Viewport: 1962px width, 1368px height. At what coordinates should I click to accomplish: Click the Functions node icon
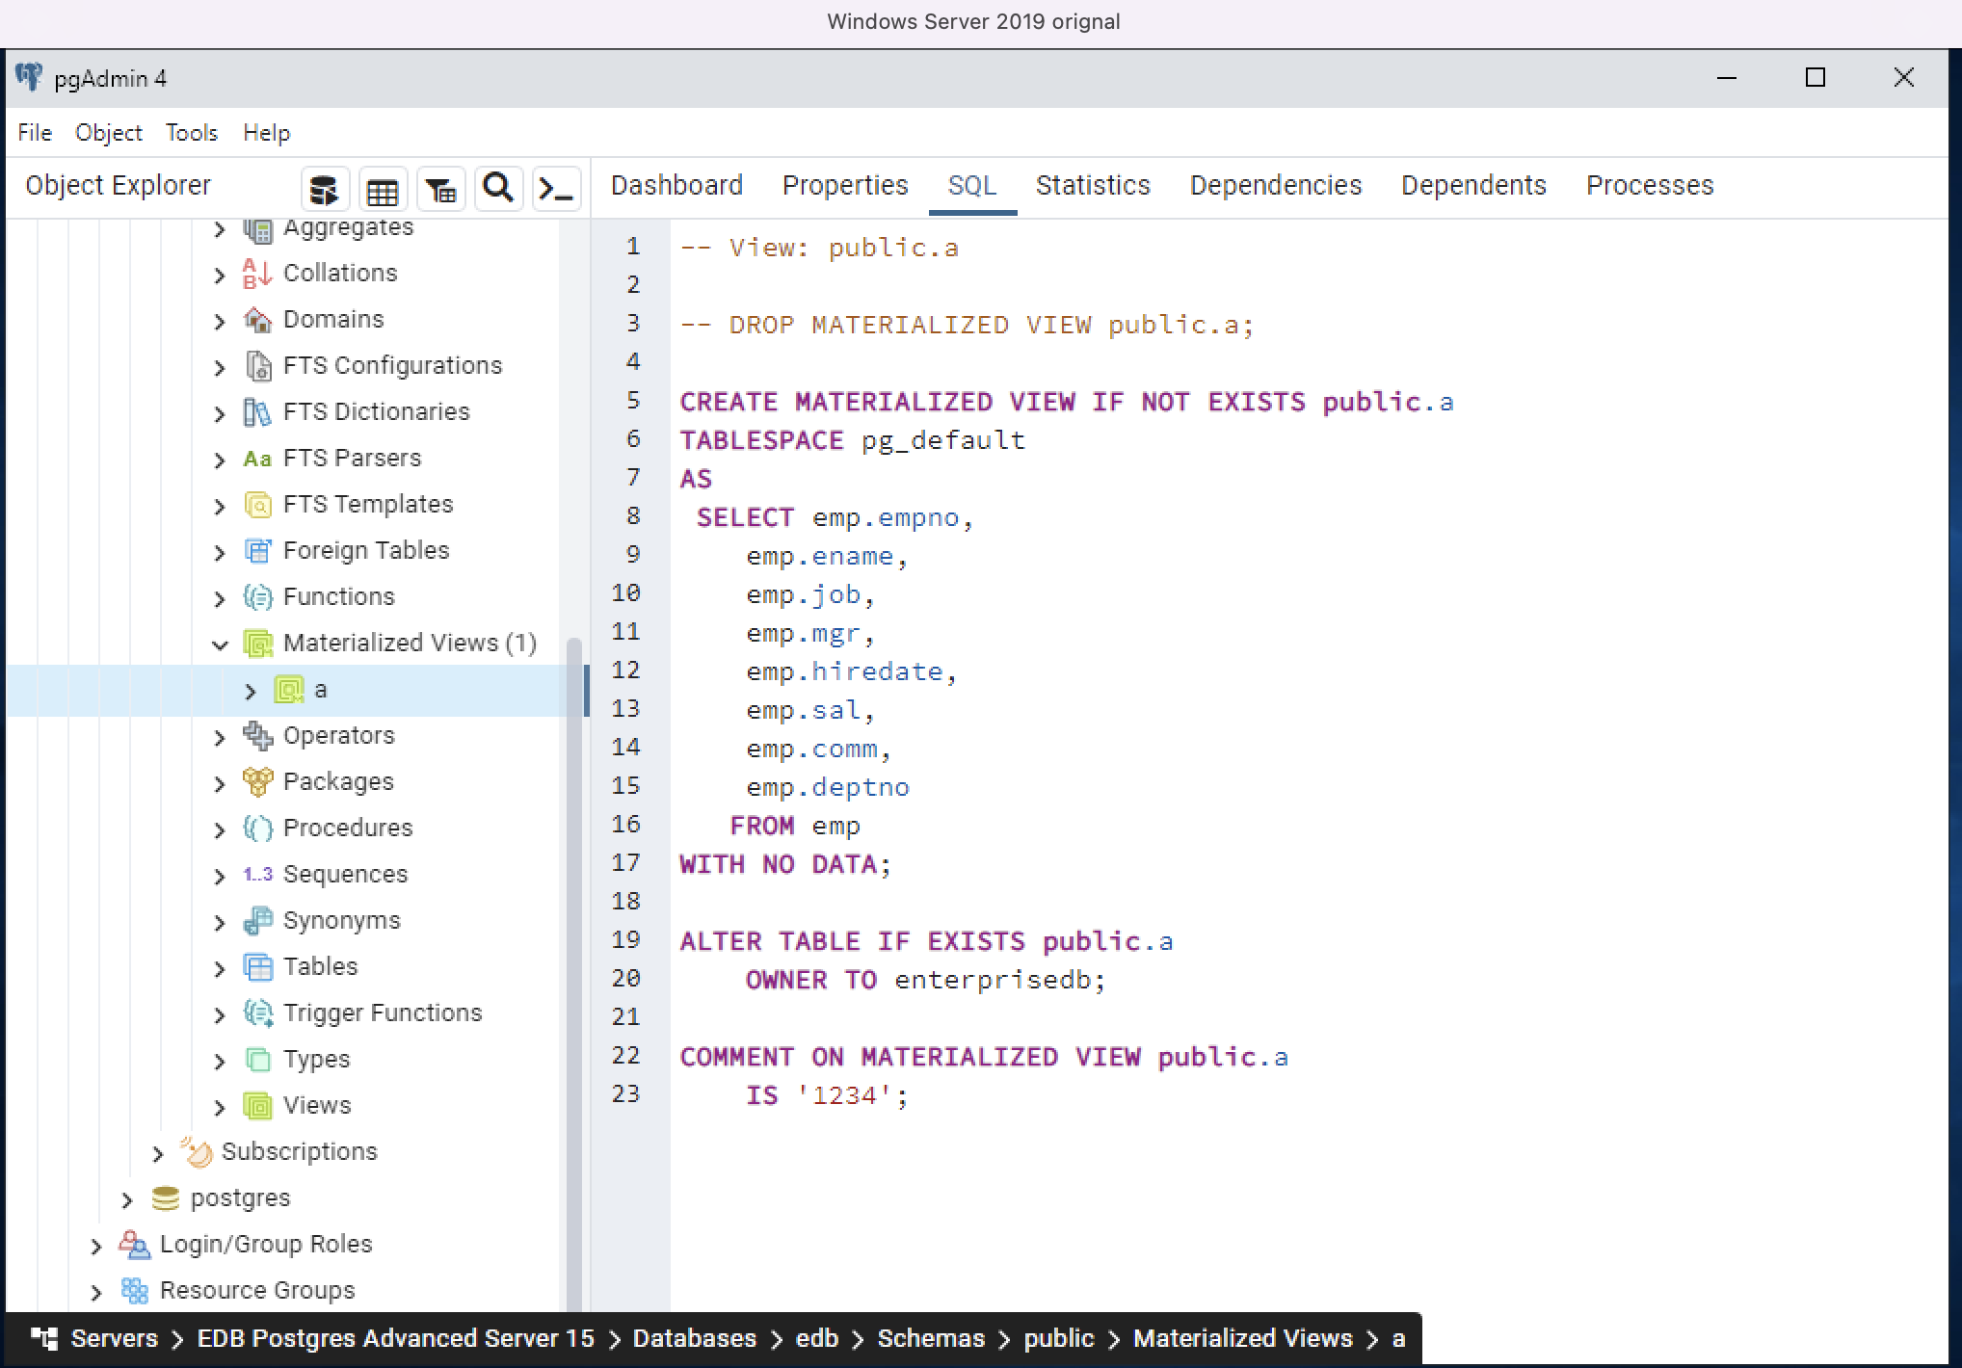257,597
